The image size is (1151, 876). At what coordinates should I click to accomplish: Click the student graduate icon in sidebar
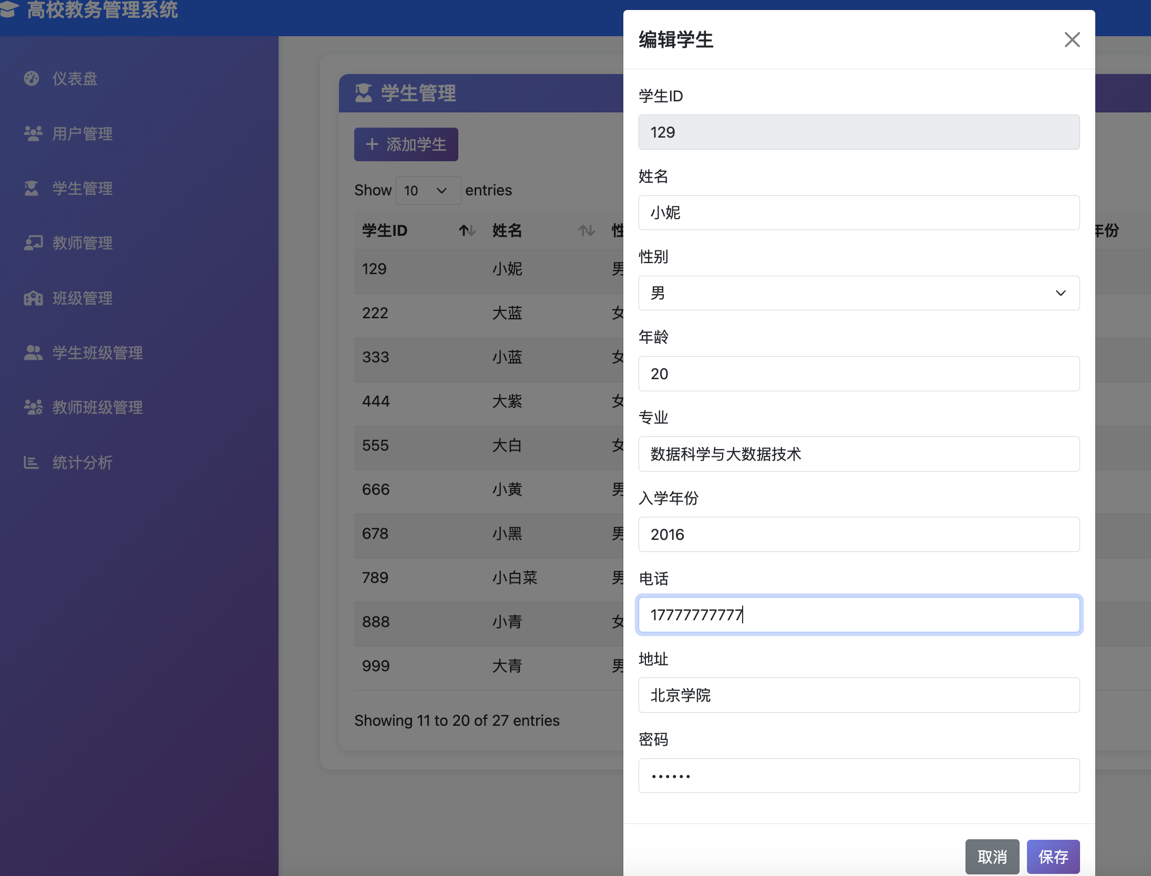[x=32, y=189]
